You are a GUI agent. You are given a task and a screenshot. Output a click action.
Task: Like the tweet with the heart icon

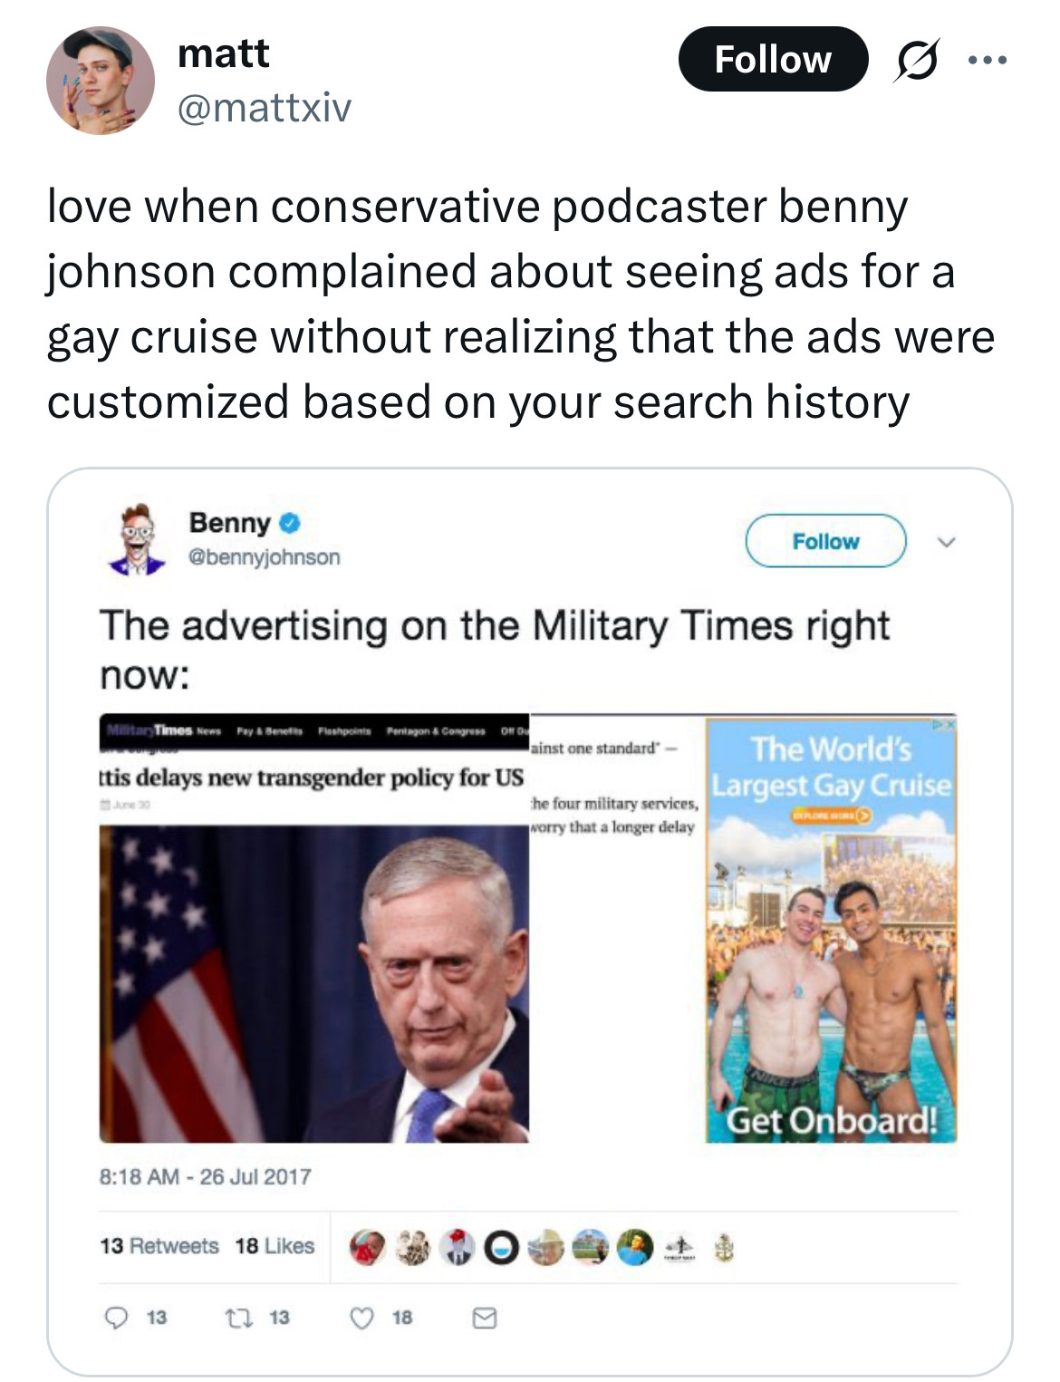pyautogui.click(x=361, y=1317)
